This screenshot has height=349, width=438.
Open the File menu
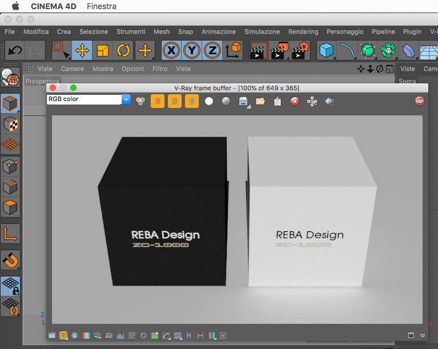[10, 31]
